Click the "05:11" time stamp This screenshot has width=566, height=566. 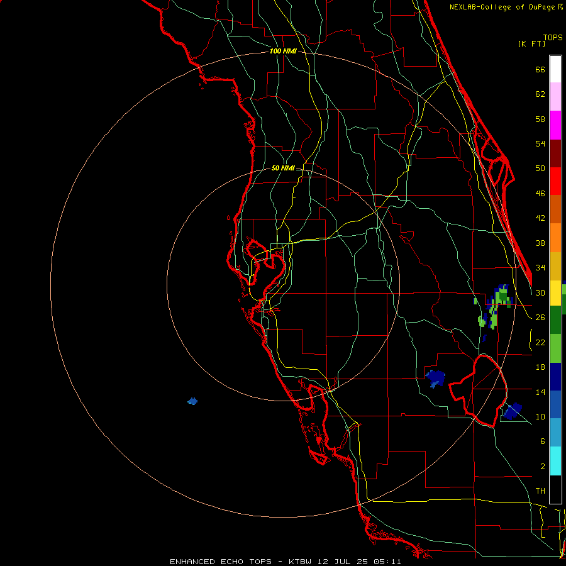pyautogui.click(x=387, y=562)
